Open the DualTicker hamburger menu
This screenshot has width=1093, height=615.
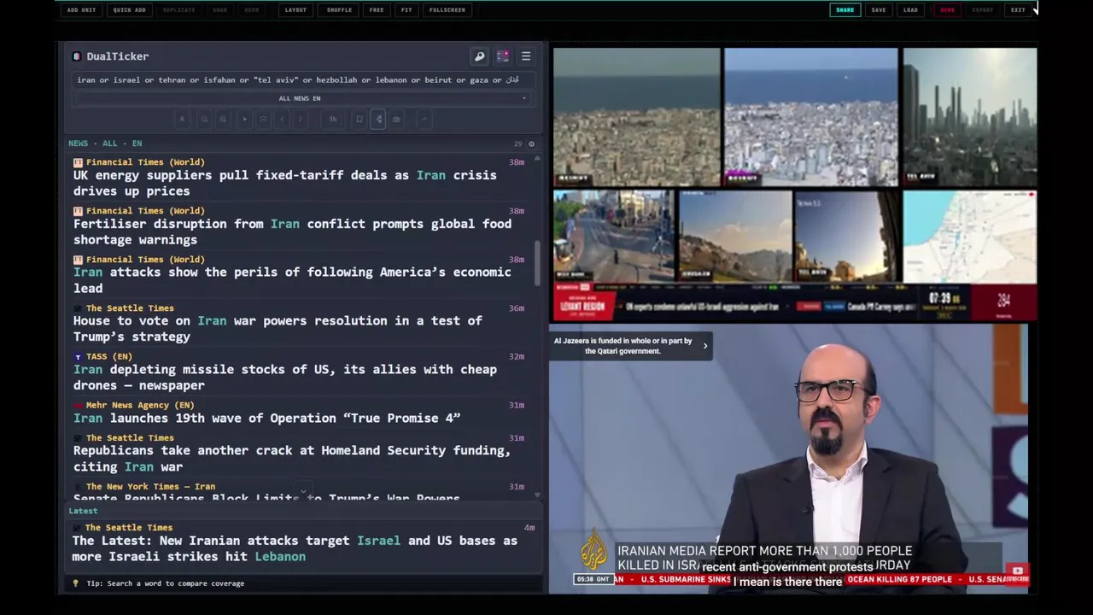pyautogui.click(x=526, y=56)
